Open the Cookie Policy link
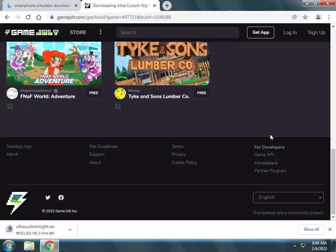Image resolution: width=336 pixels, height=252 pixels. (184, 162)
